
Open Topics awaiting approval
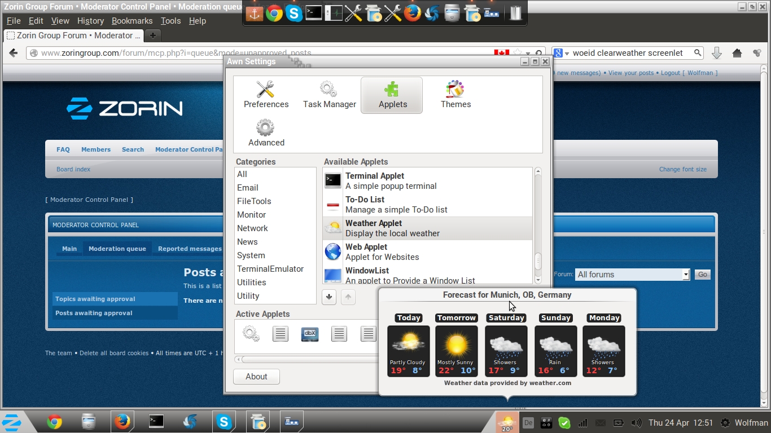click(x=115, y=299)
